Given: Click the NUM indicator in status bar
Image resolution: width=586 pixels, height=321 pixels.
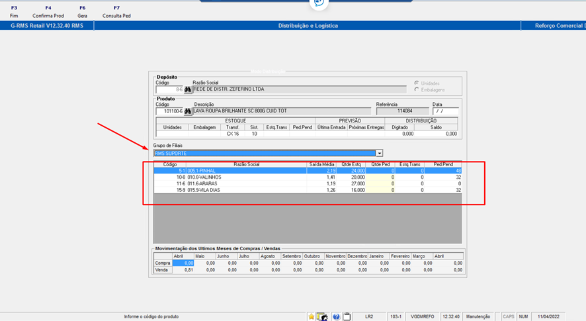Looking at the screenshot, I should pyautogui.click(x=523, y=316).
